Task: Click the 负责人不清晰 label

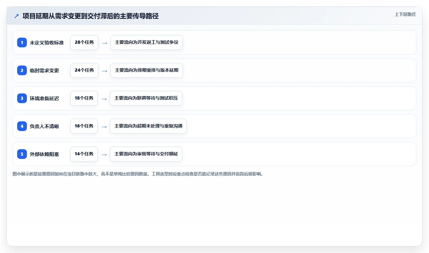Action: click(44, 126)
